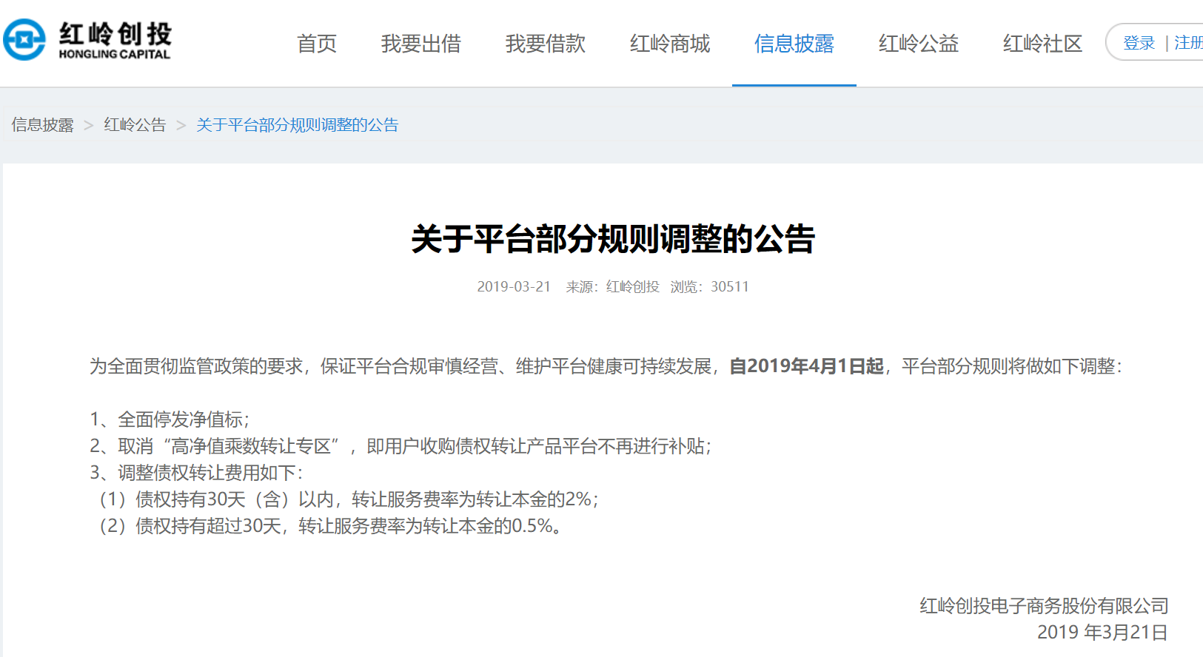1203x657 pixels.
Task: Click the source text 来源：红岭创投
Action: tap(613, 286)
